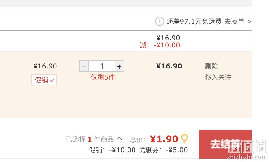Click the quantity input field
The width and height of the screenshot is (269, 162).
tap(102, 66)
